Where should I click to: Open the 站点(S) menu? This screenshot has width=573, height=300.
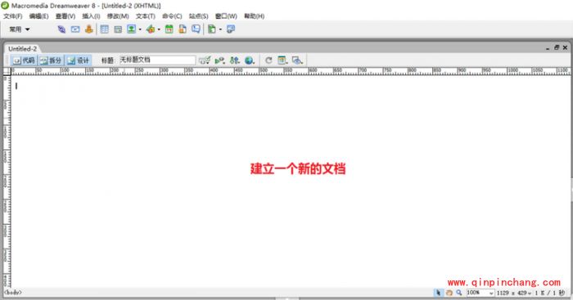pyautogui.click(x=198, y=16)
